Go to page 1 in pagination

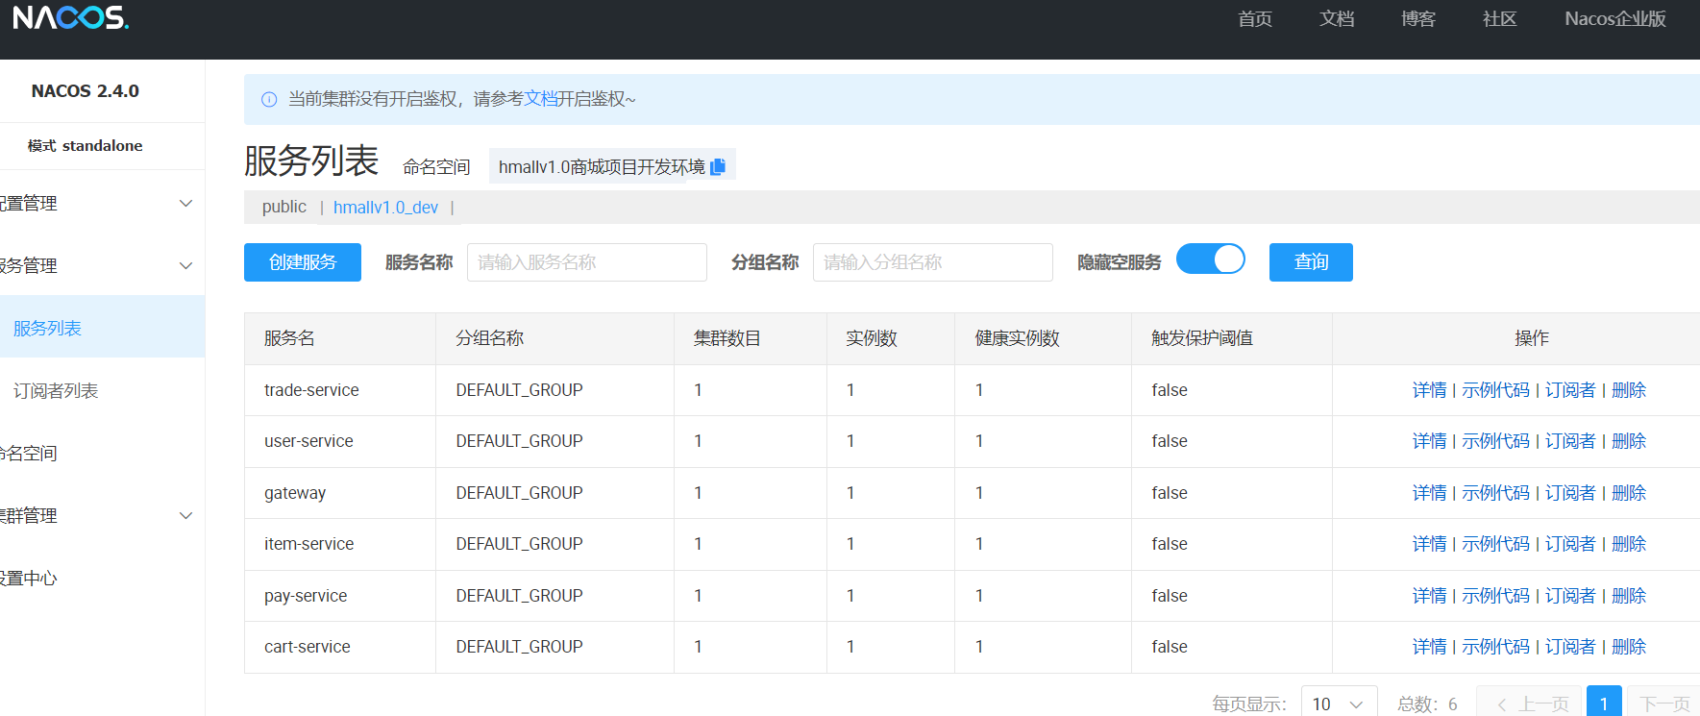pyautogui.click(x=1604, y=703)
